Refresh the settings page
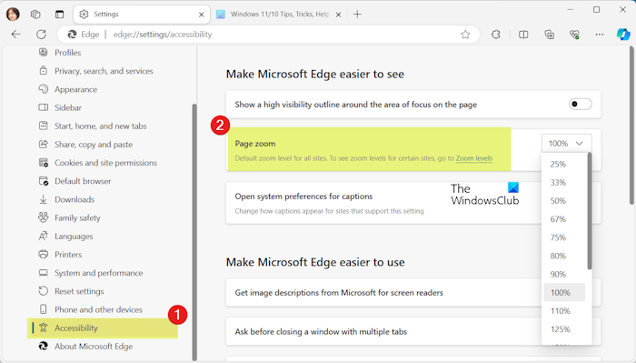The image size is (636, 363). click(41, 35)
